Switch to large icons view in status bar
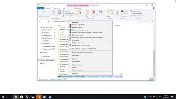The image size is (176, 99). click(x=153, y=79)
